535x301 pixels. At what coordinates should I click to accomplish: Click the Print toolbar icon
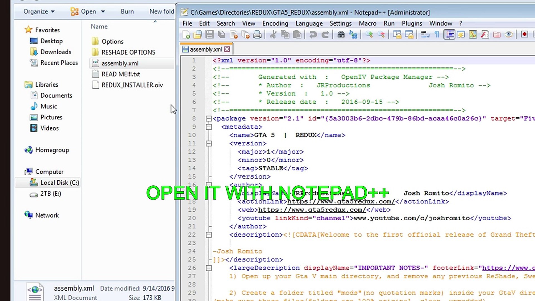[257, 35]
